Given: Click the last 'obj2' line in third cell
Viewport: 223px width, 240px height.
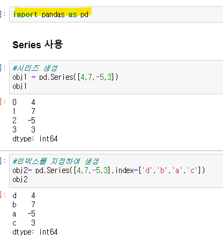Looking at the screenshot, I should [x=20, y=179].
